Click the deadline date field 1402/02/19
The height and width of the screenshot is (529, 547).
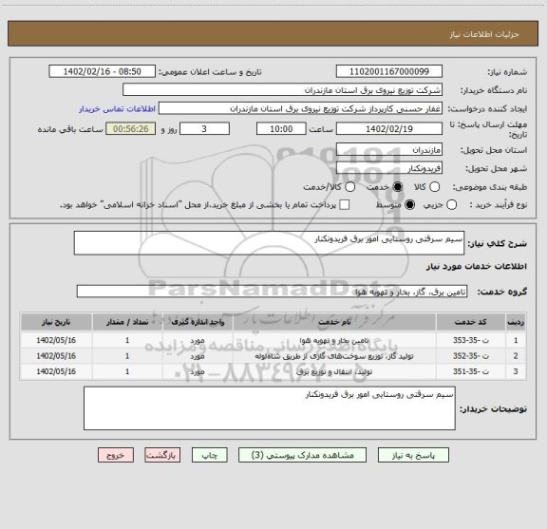389,129
